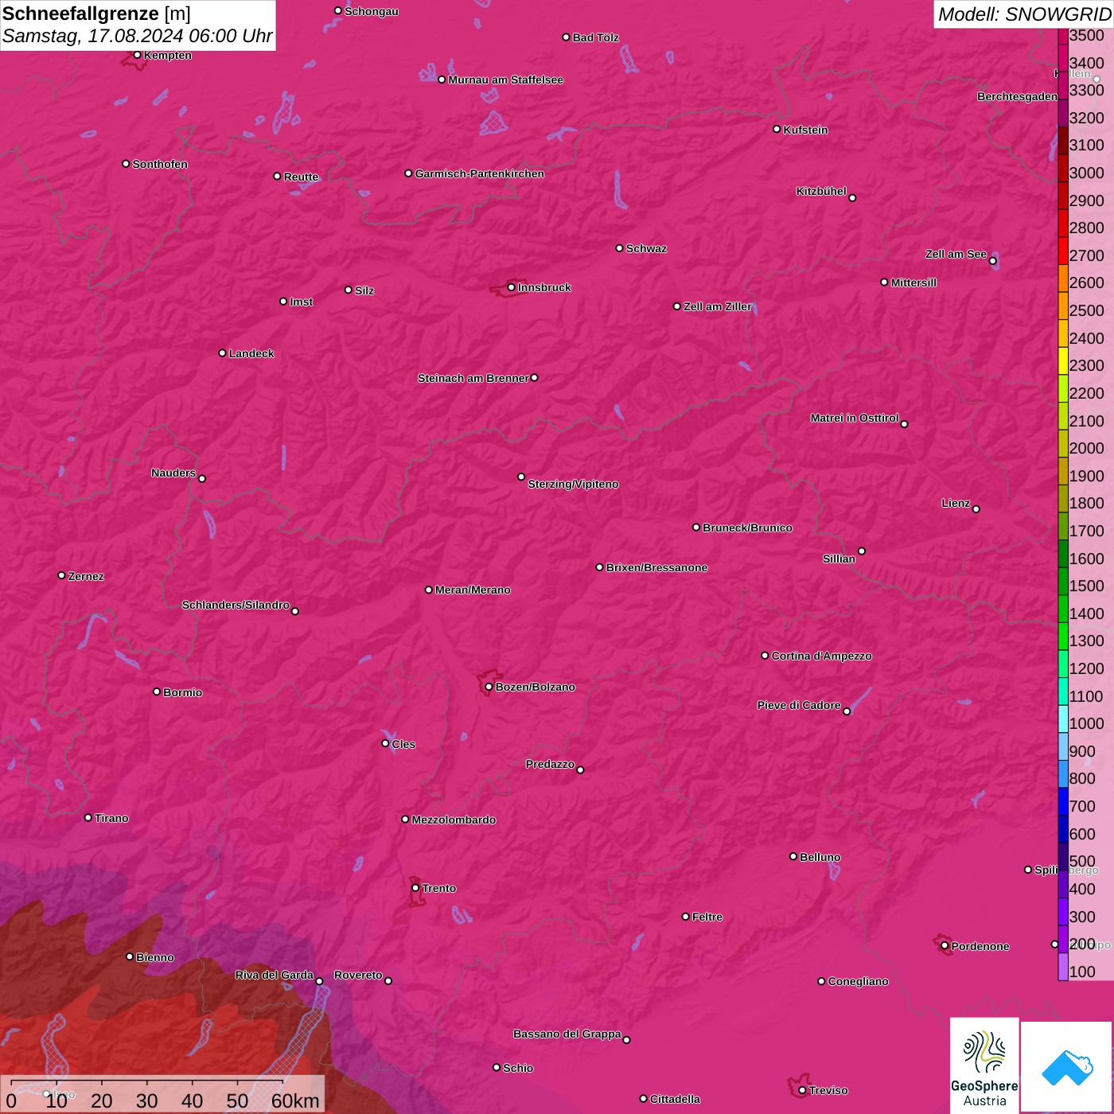Click the 'Schongau' label
Viewport: 1114px width, 1114px height.
coord(372,11)
